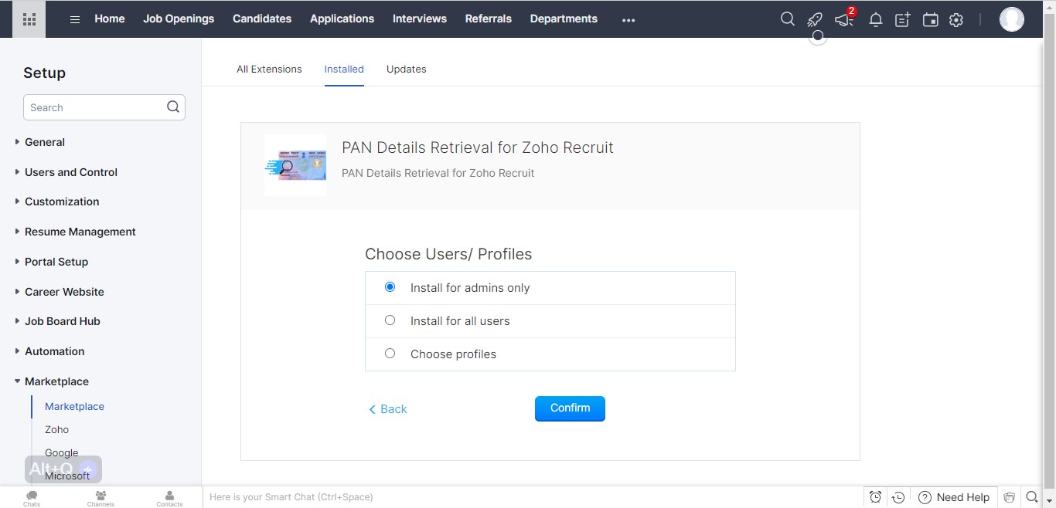Open Candidates module
1056x508 pixels.
click(x=262, y=19)
